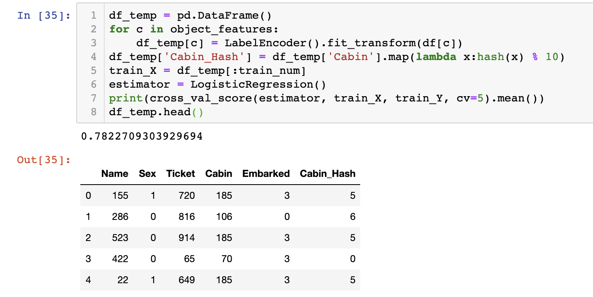593x297 pixels.
Task: Click the lambda keyword in line 4
Action: tap(436, 57)
